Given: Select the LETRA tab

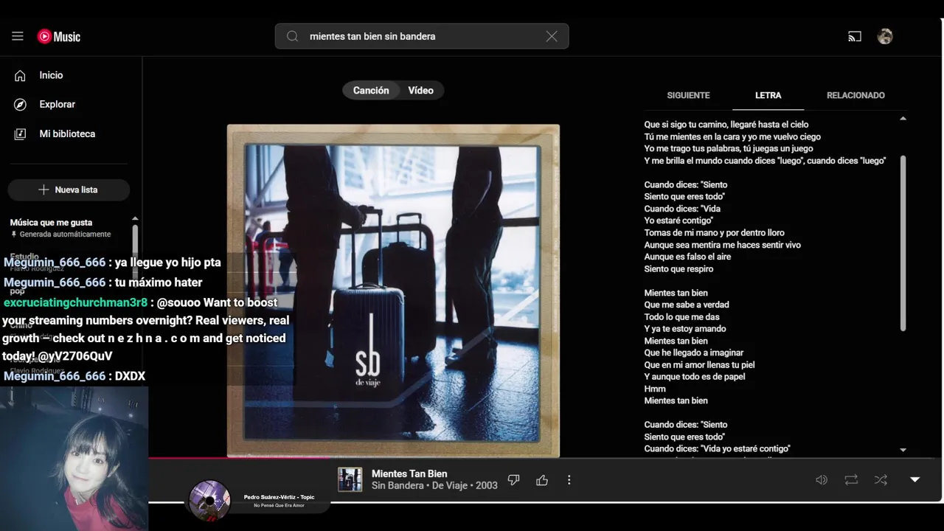Looking at the screenshot, I should pyautogui.click(x=768, y=95).
